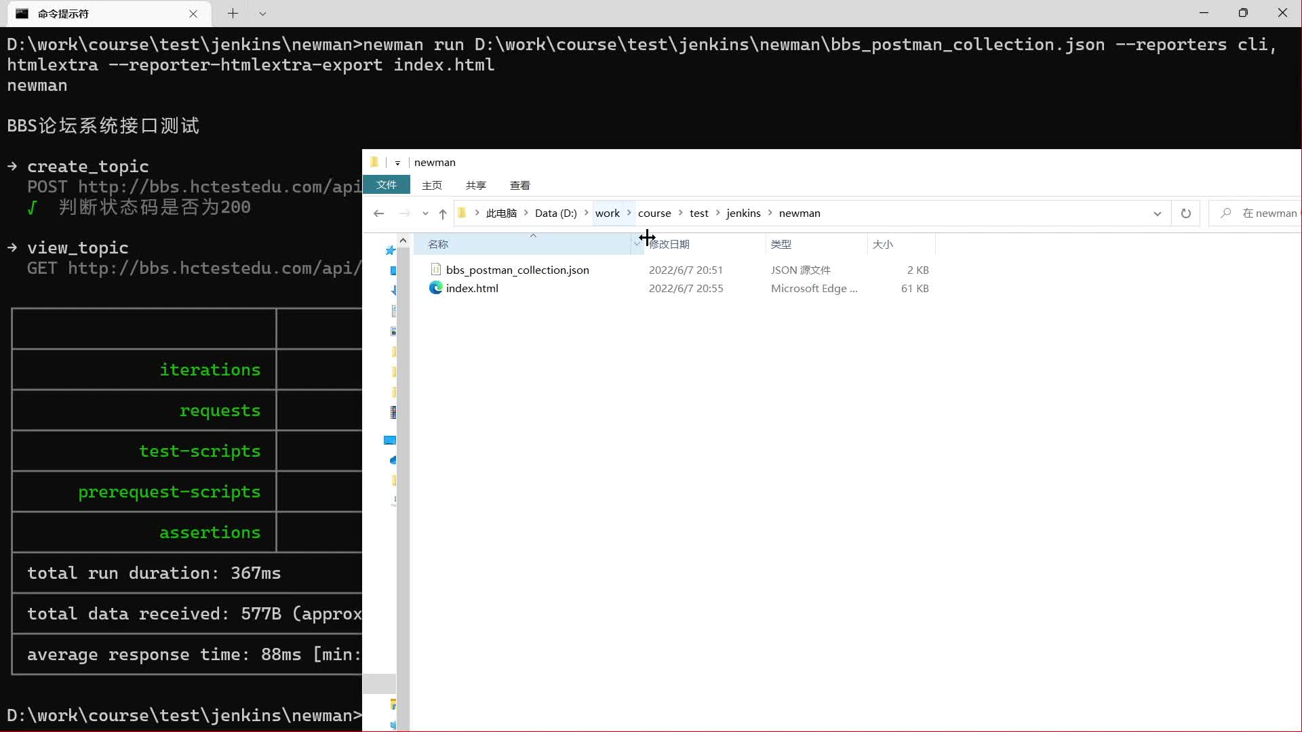Screen dimensions: 1302x732
Task: Toggle the assertions visibility in test results
Action: [210, 532]
